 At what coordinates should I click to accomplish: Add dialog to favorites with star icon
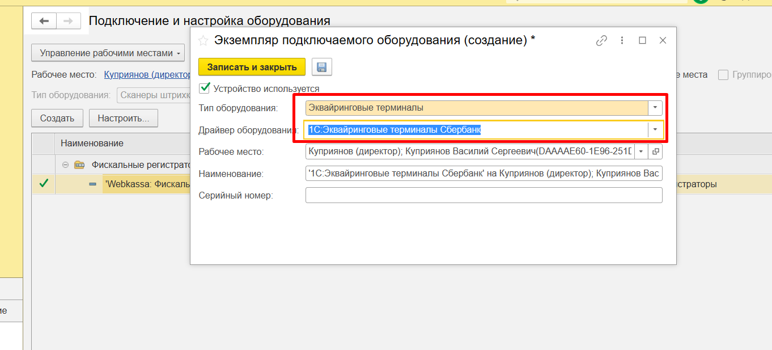click(x=203, y=40)
